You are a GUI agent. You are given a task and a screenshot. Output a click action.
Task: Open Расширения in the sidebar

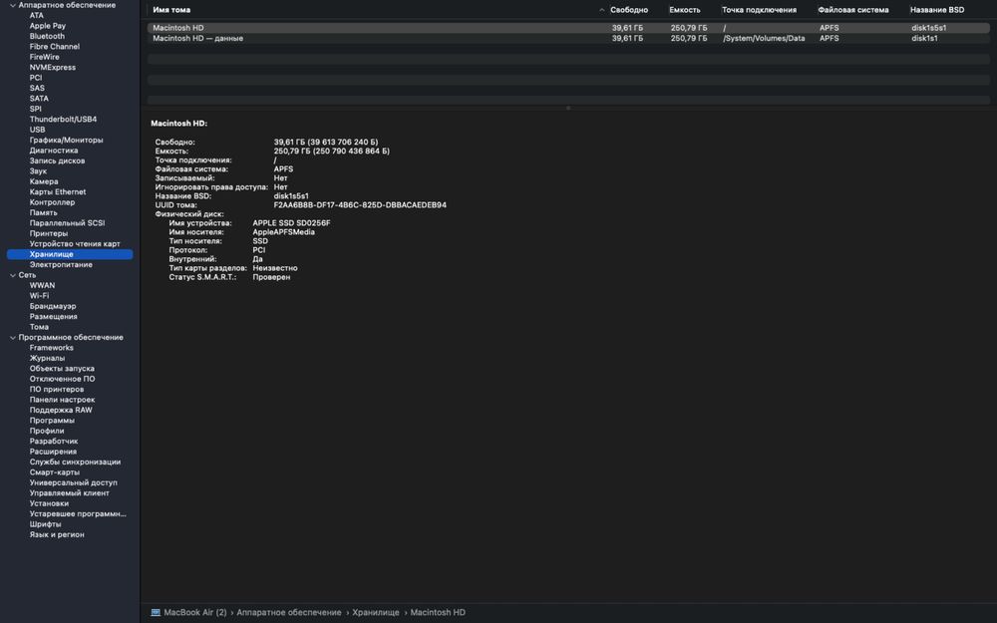(x=53, y=452)
